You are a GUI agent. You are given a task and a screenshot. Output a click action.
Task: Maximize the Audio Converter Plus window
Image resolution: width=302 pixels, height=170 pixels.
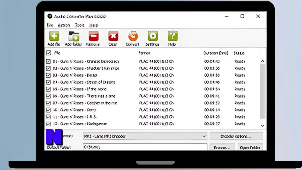coord(242,16)
